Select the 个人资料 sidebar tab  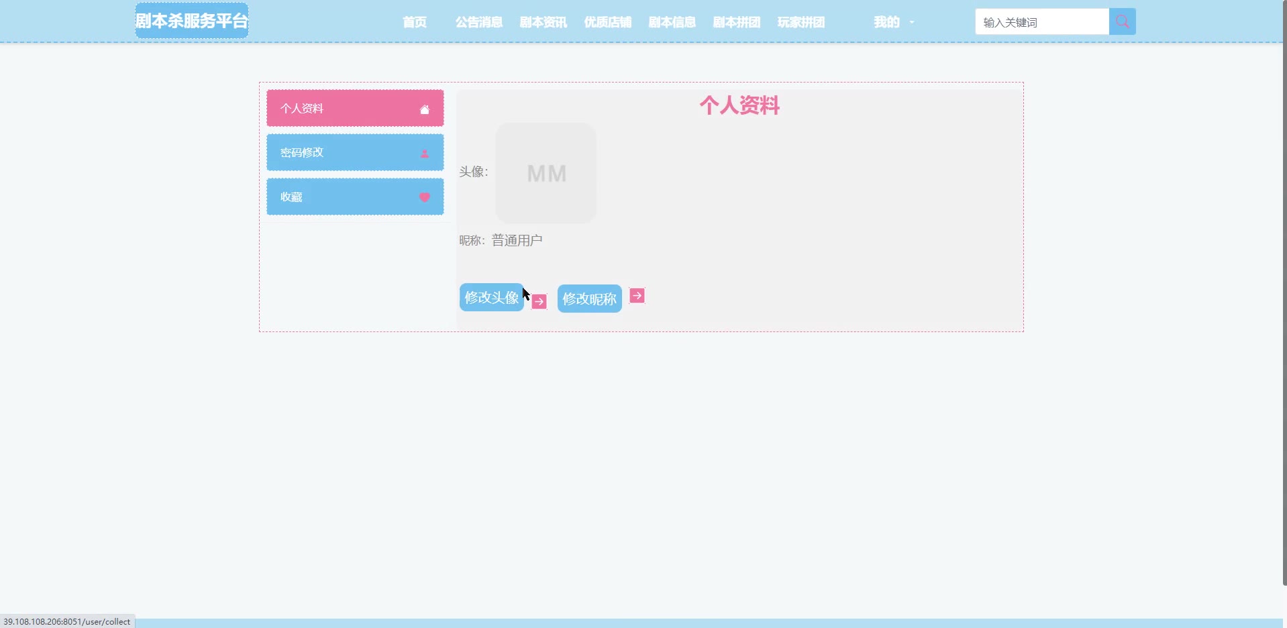(355, 108)
